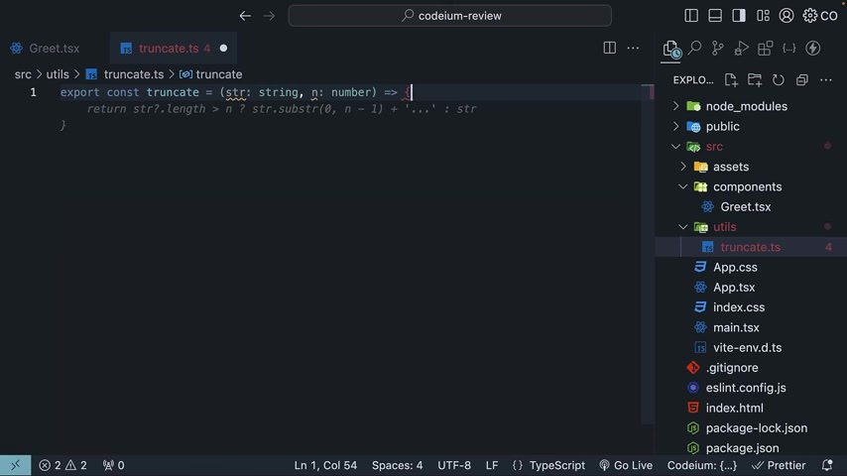
Task: Go back with the left arrow
Action: 245,16
